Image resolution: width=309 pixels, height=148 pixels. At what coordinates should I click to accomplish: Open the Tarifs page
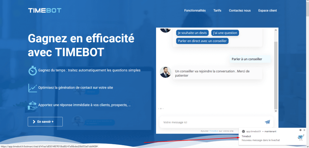[x=217, y=11]
